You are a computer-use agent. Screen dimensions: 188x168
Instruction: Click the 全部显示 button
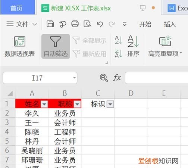(89, 40)
